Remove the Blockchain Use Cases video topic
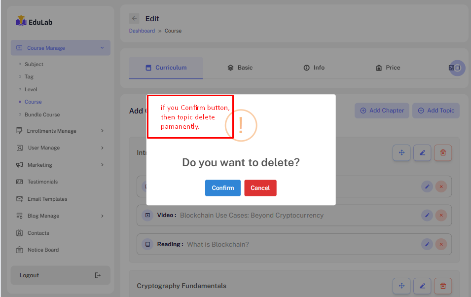The height and width of the screenshot is (297, 471). click(441, 216)
